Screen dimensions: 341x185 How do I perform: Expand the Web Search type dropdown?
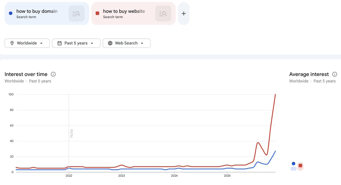click(x=142, y=43)
